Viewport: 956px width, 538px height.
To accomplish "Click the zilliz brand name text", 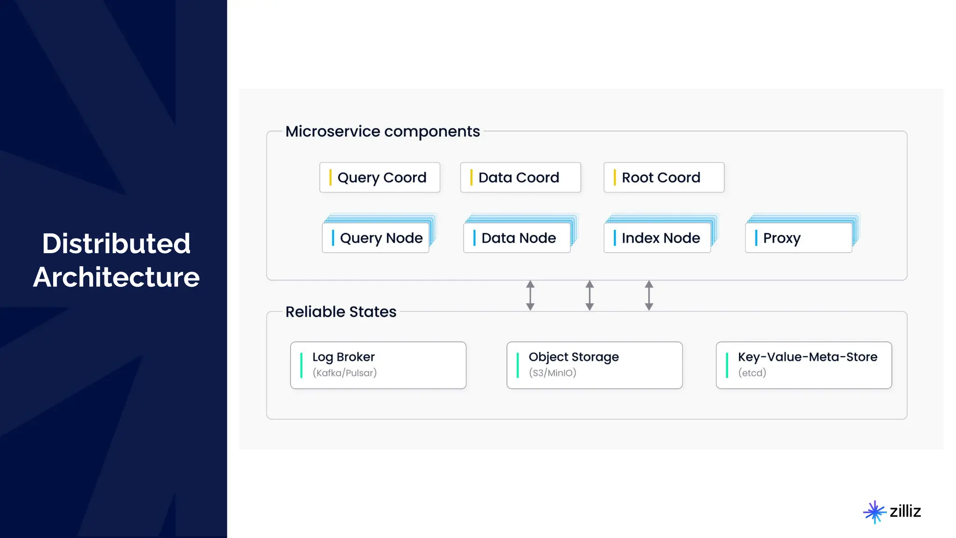I will (905, 511).
